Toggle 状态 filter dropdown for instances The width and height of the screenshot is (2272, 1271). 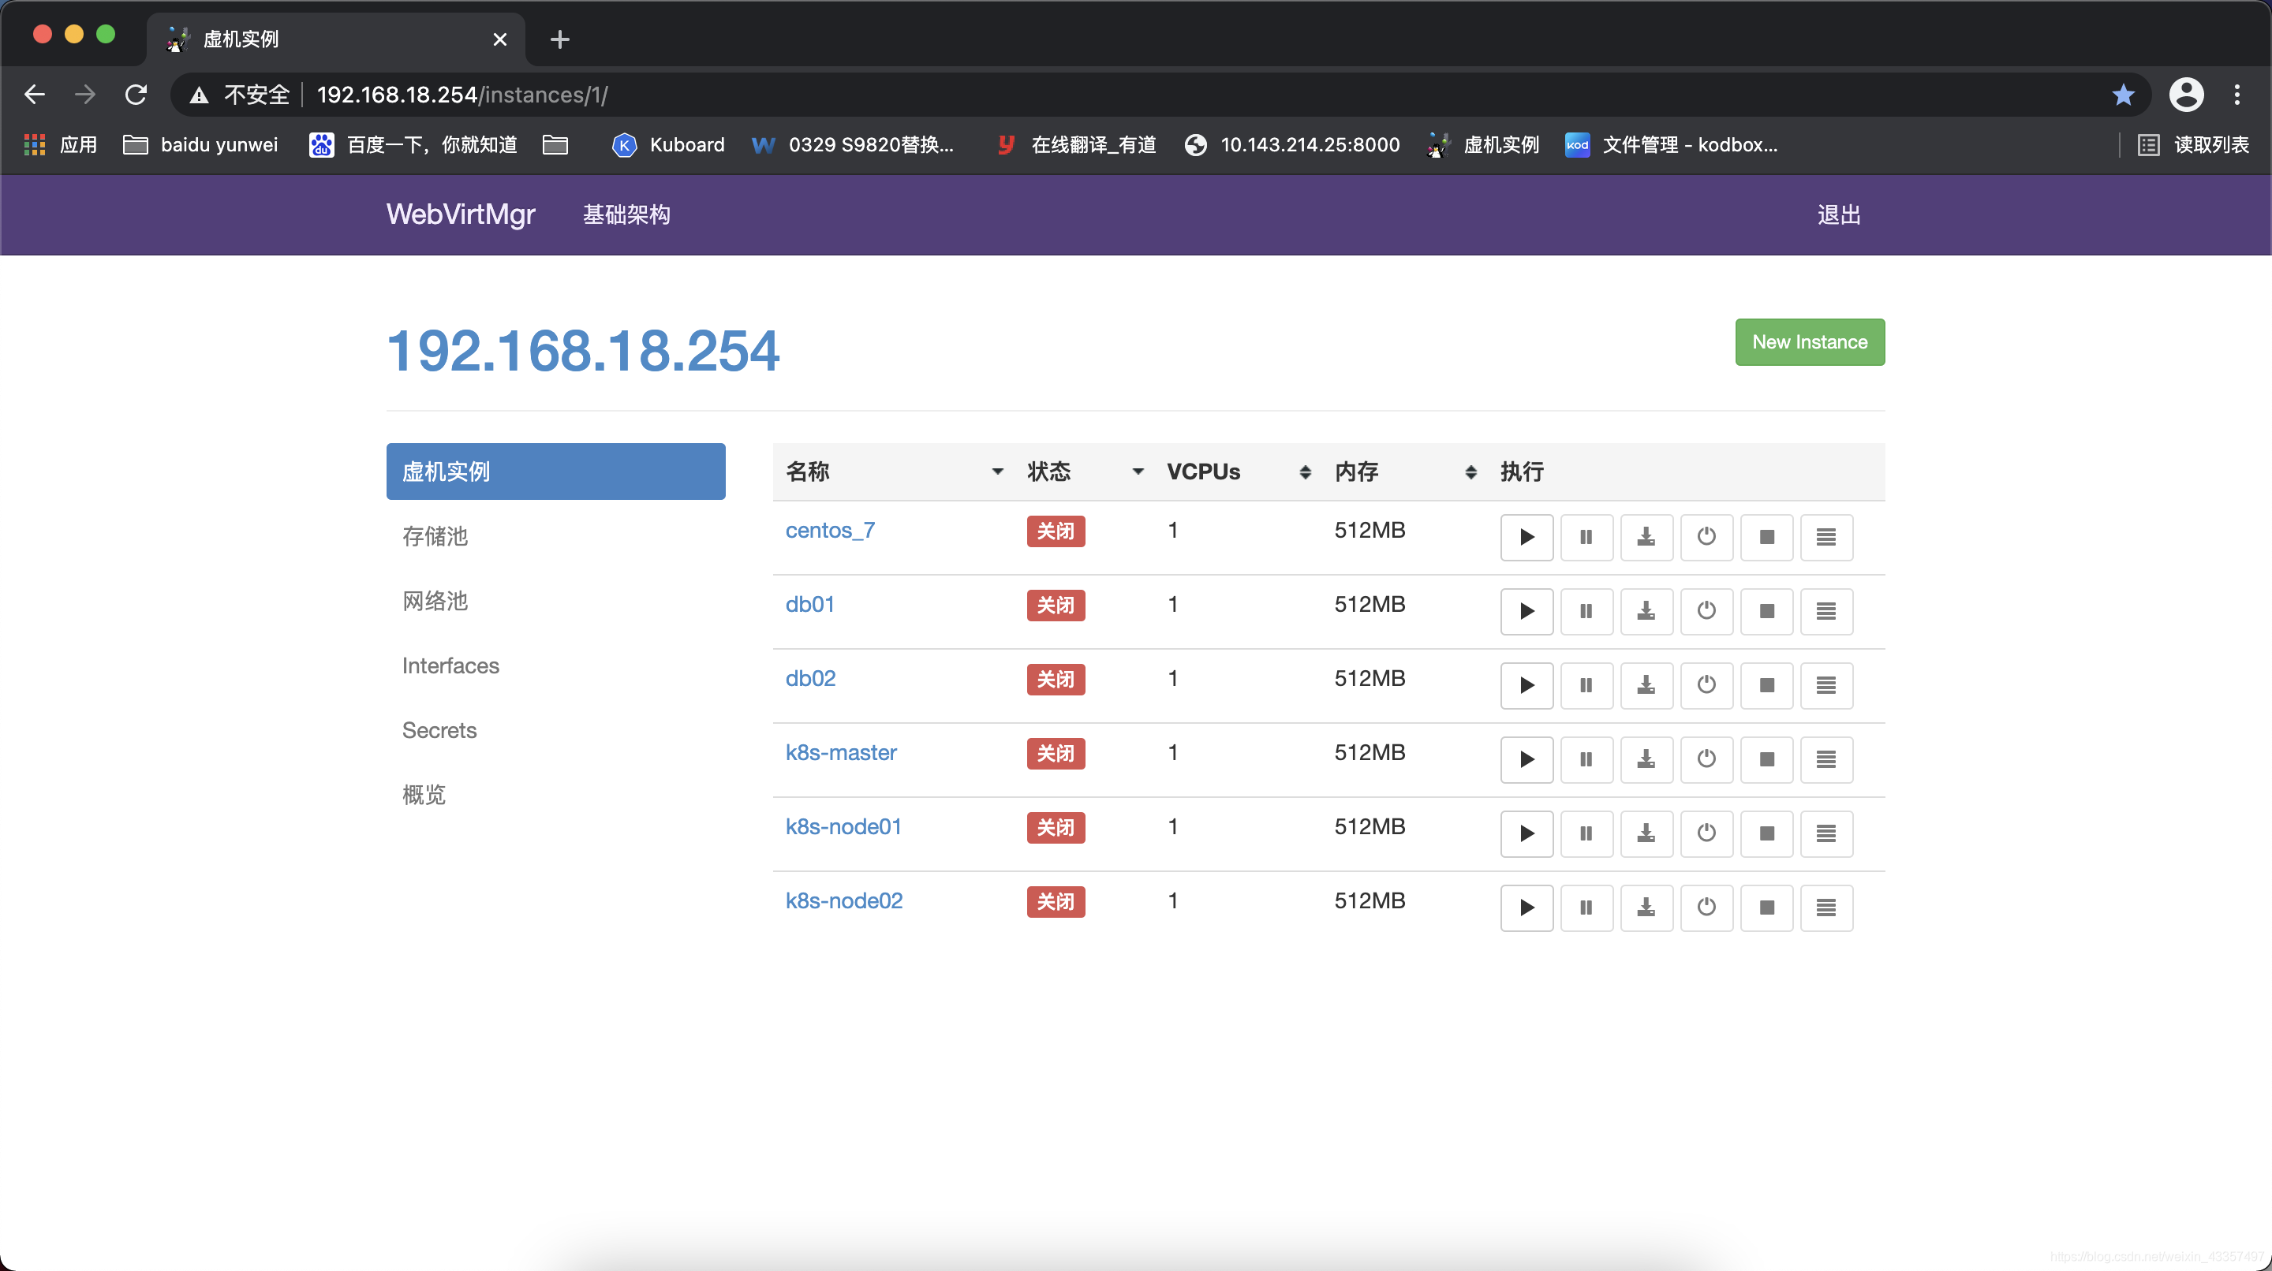(1134, 472)
